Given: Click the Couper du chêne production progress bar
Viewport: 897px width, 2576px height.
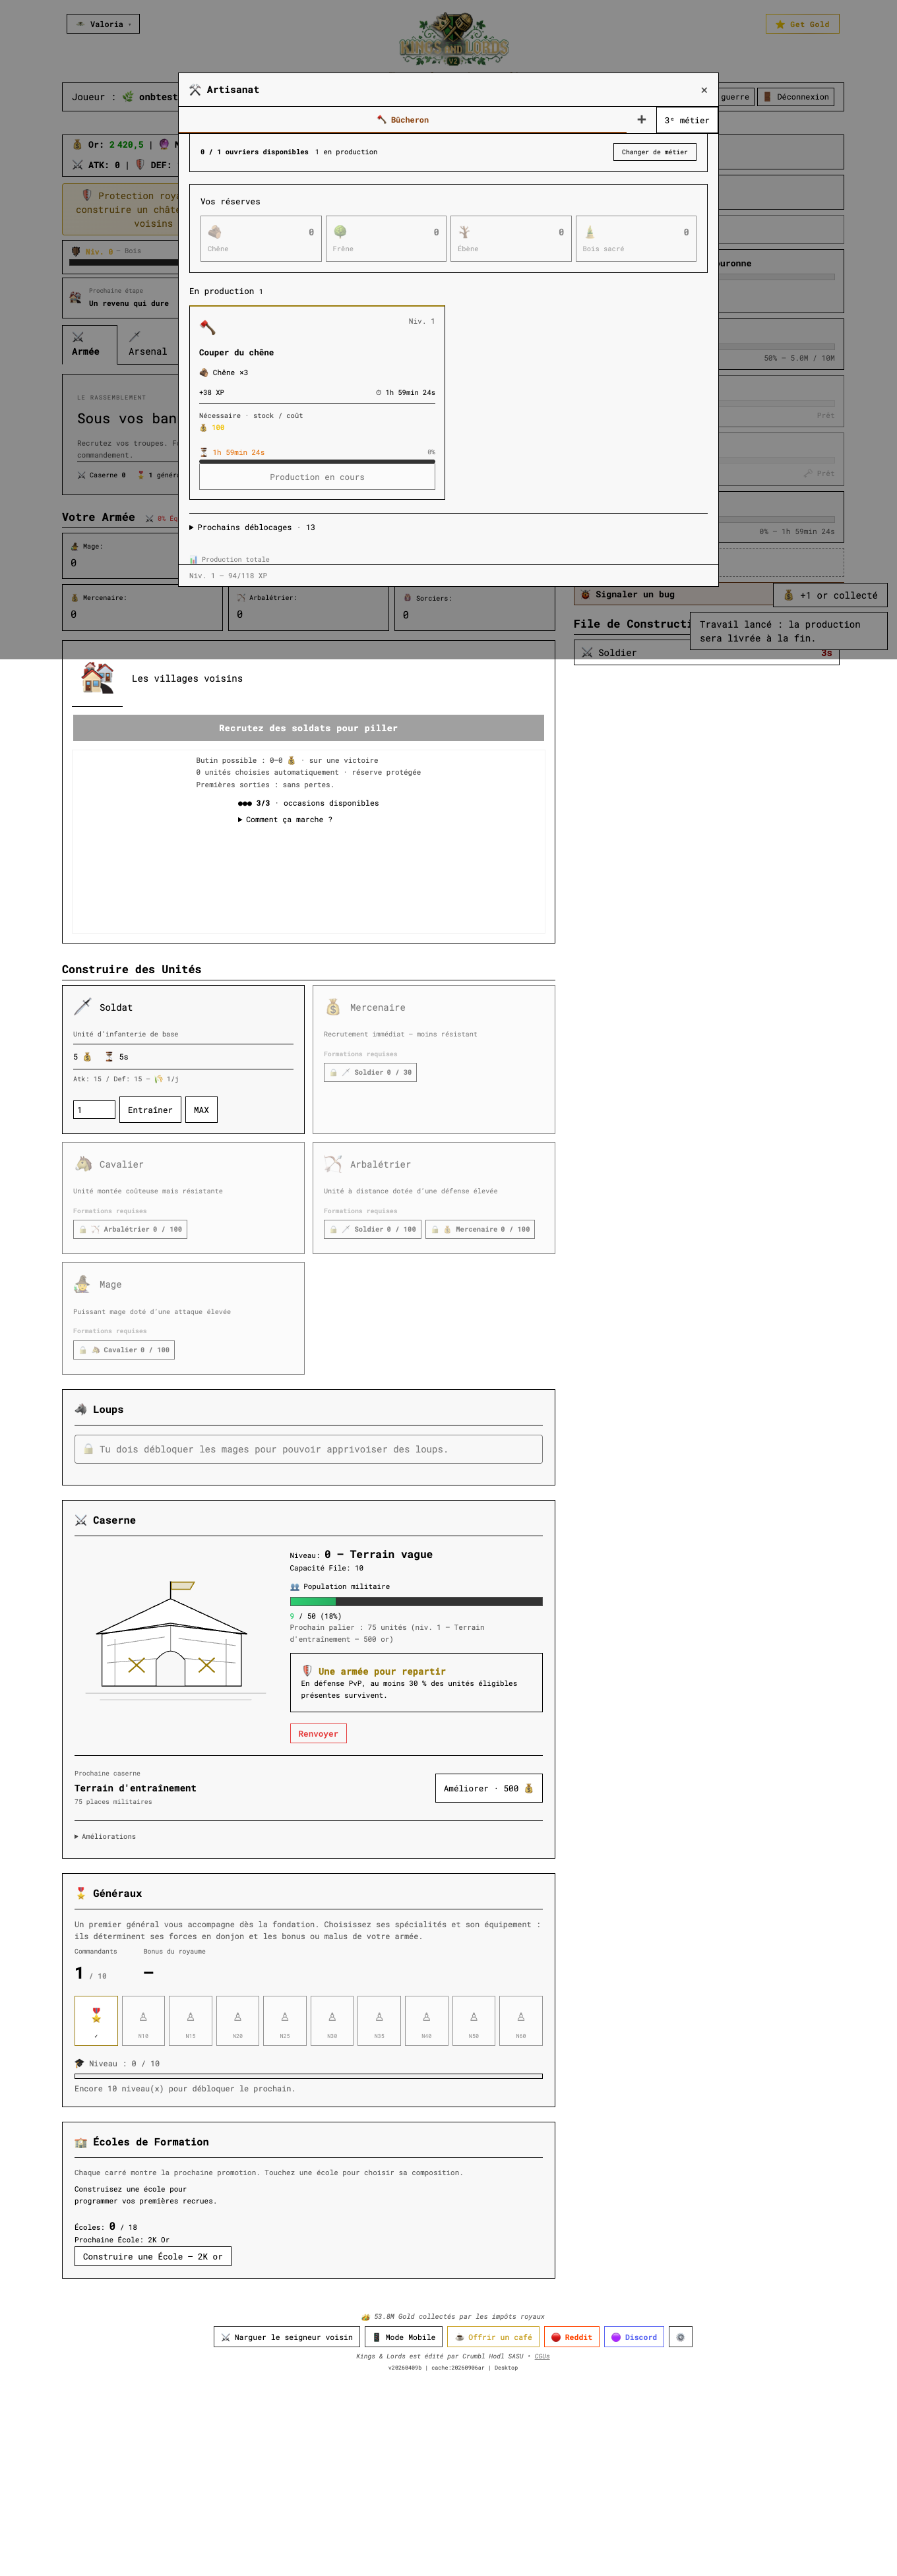Looking at the screenshot, I should (x=317, y=462).
